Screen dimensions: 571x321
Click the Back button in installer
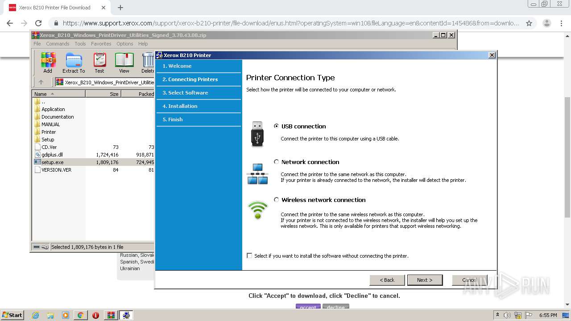coord(387,280)
